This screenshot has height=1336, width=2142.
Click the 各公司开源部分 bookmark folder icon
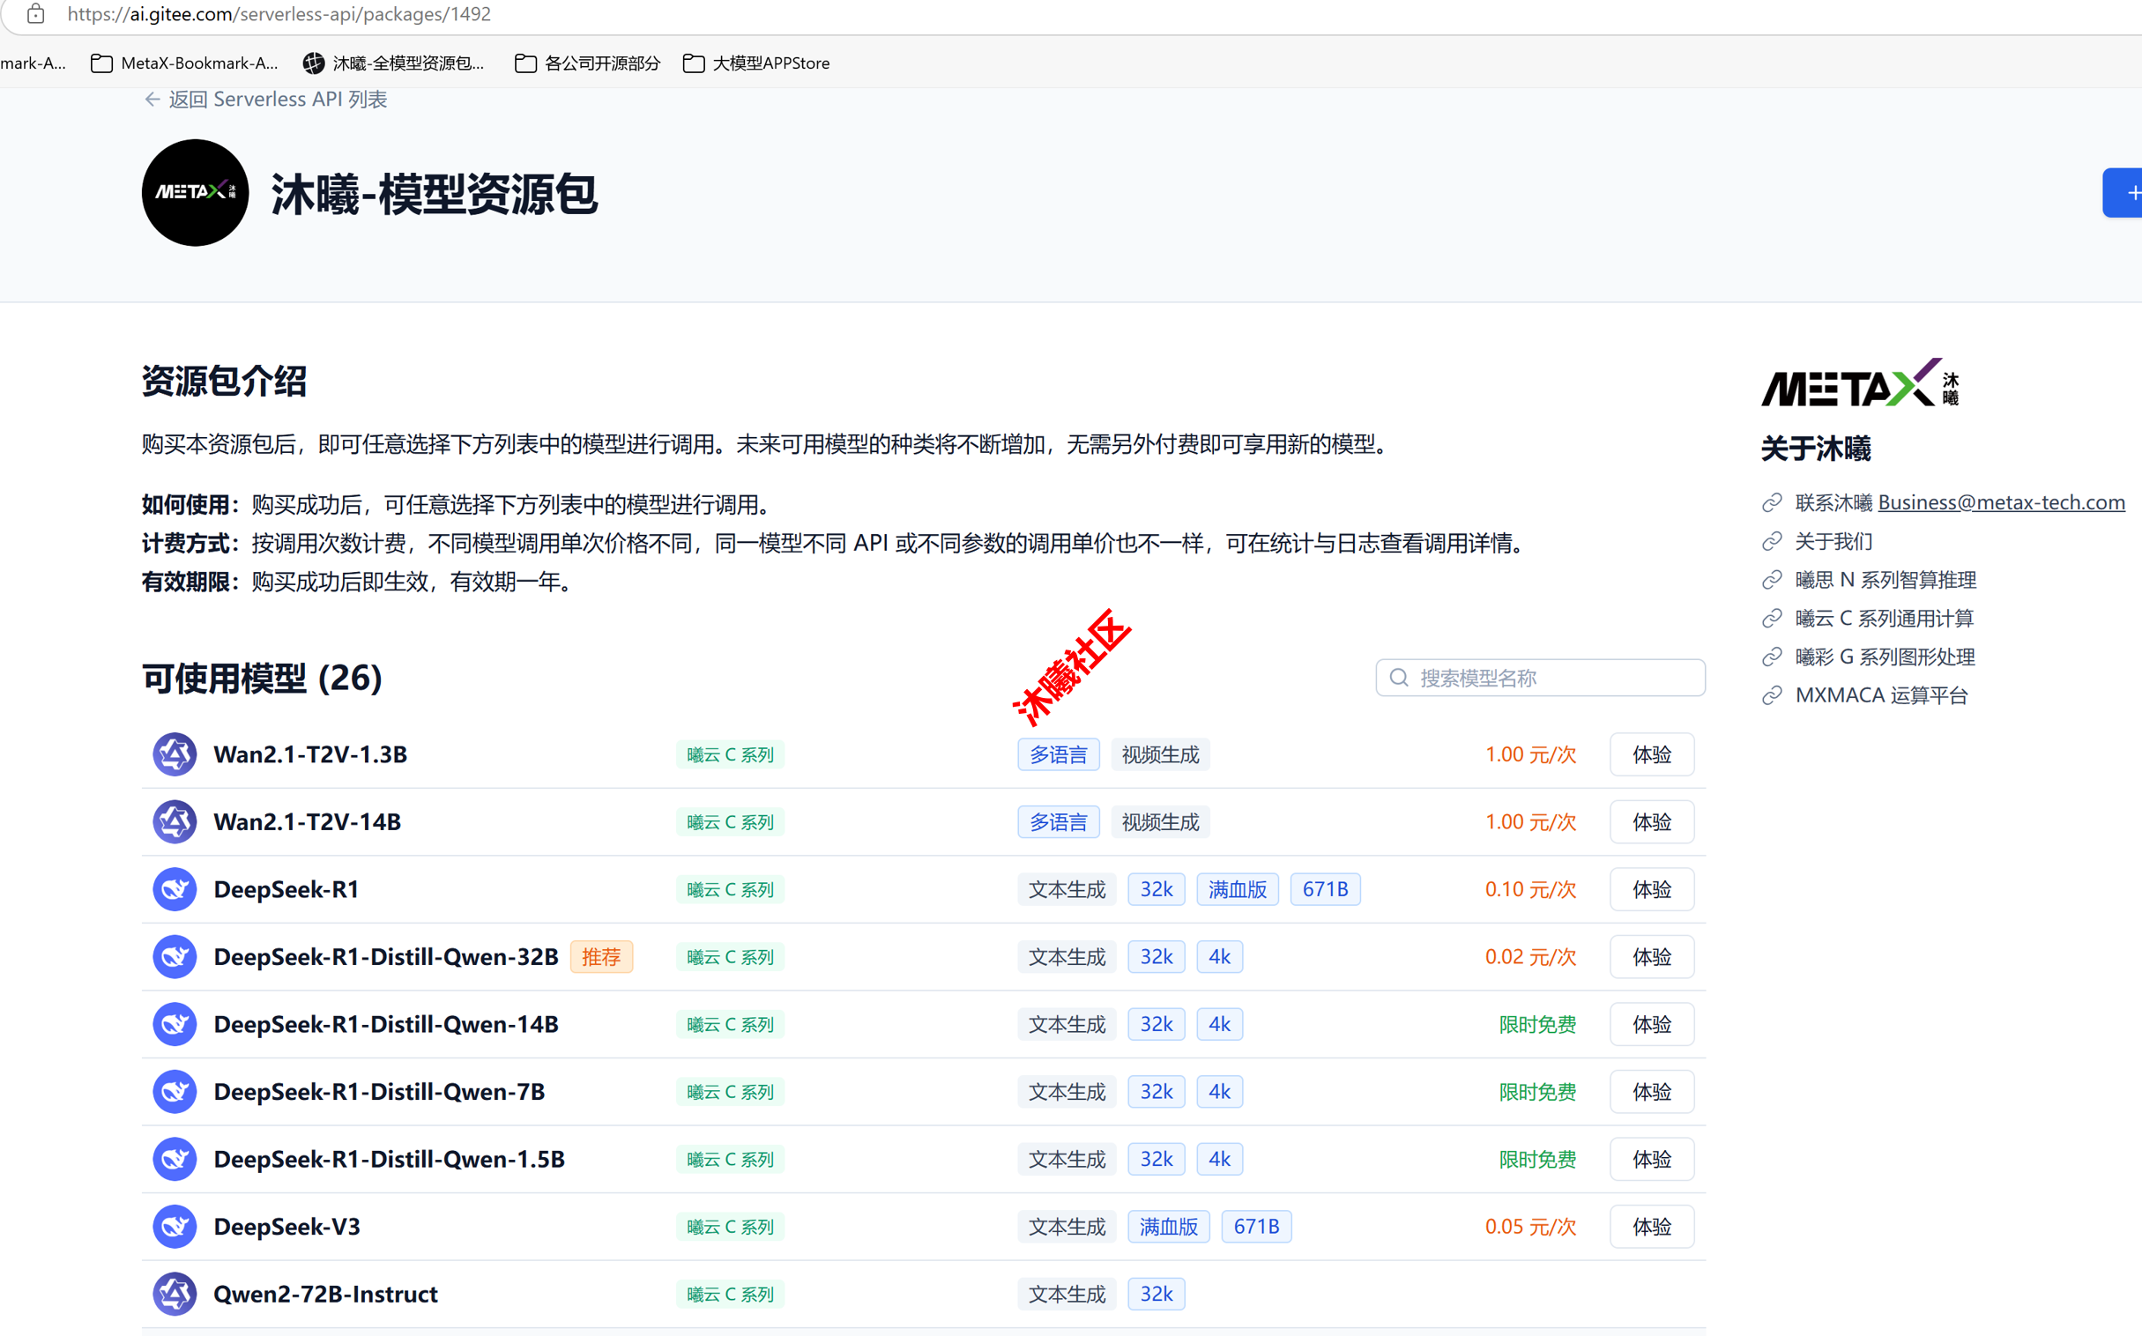(x=525, y=63)
